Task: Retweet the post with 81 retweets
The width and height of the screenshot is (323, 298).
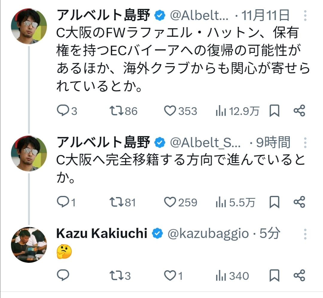Action: click(x=116, y=202)
